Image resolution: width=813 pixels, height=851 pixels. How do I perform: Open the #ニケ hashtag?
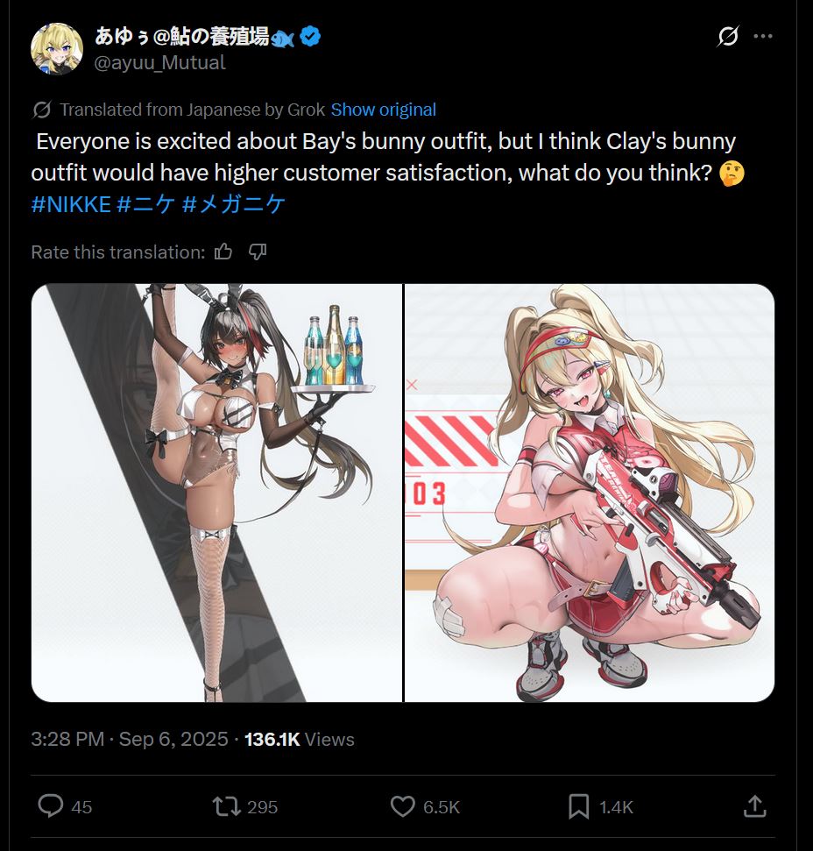(146, 204)
